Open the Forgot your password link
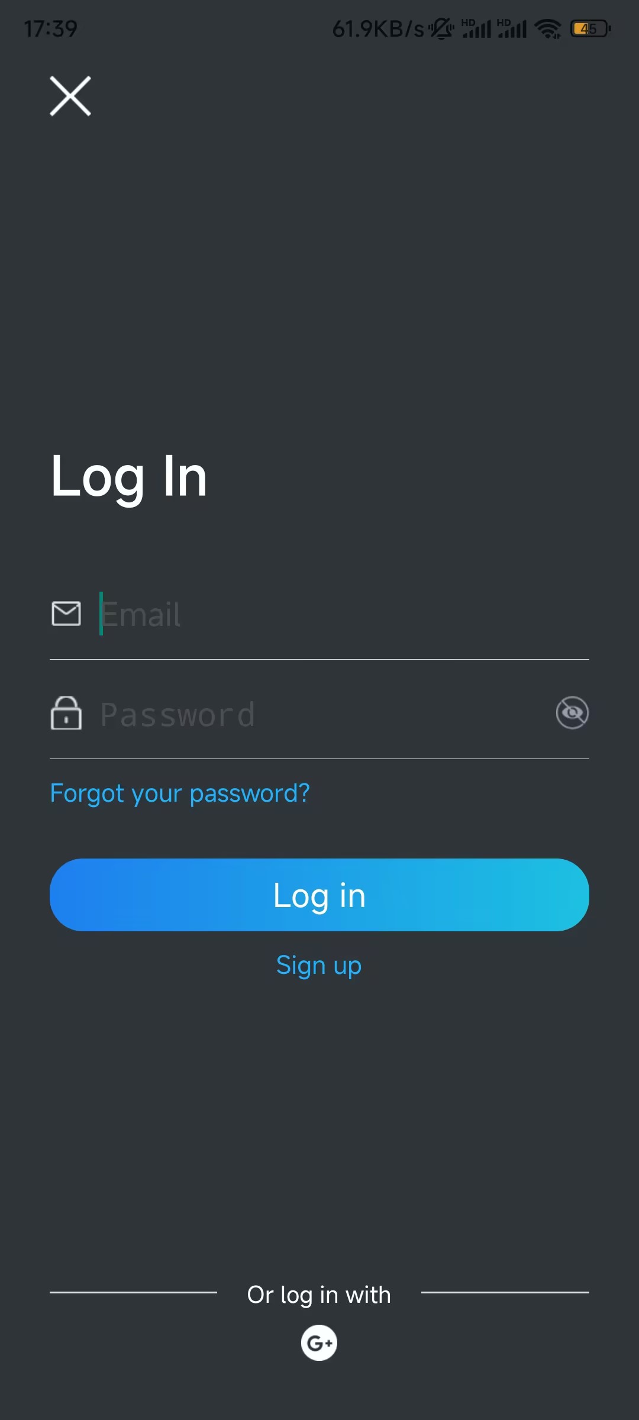 pos(180,793)
